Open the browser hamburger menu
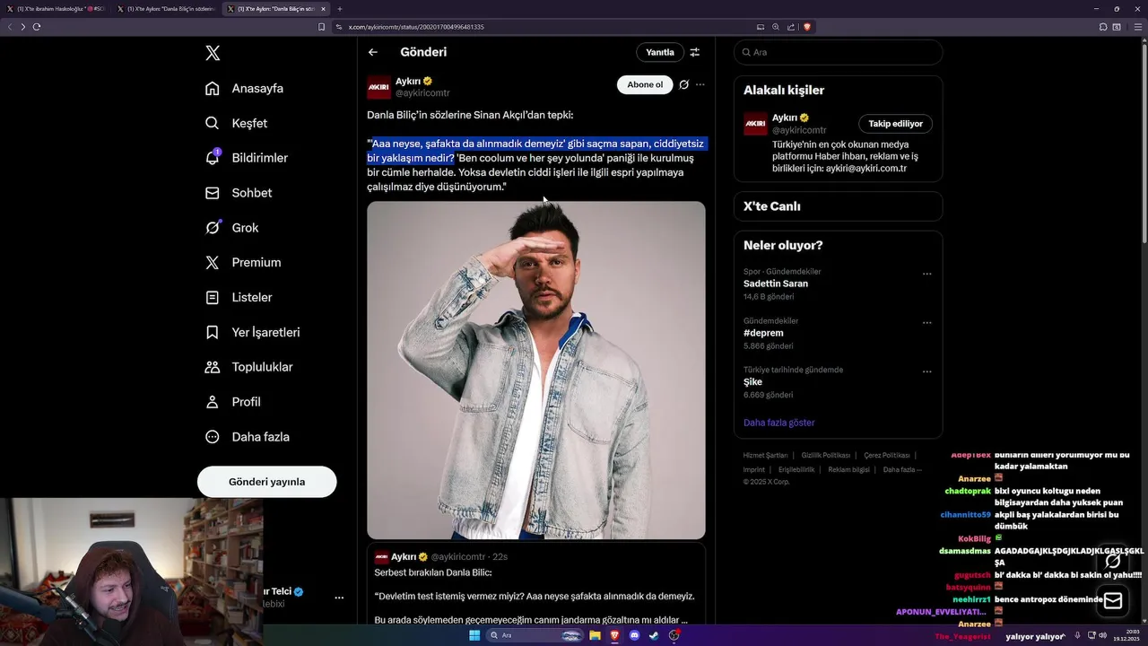Viewport: 1148px width, 646px height. click(x=1136, y=27)
